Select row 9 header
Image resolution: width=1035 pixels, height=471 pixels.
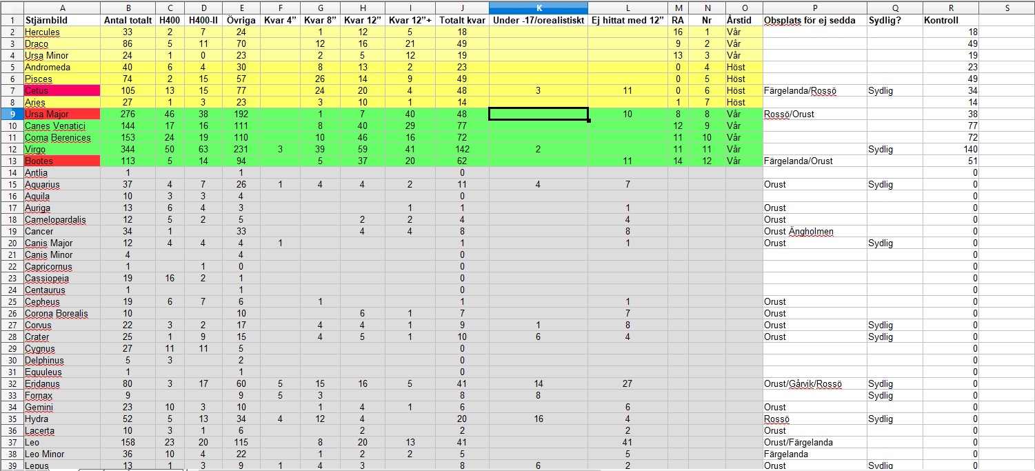click(11, 114)
